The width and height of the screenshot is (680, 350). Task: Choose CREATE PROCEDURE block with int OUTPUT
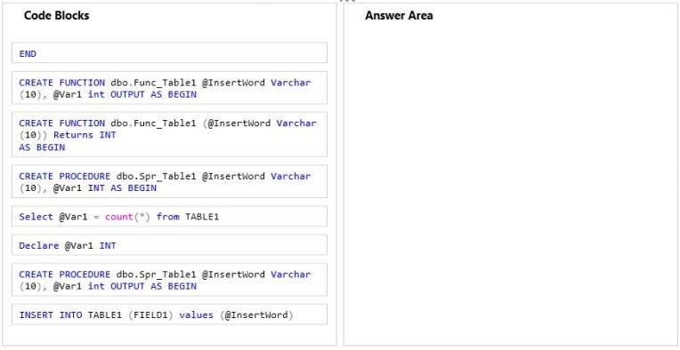click(x=169, y=280)
